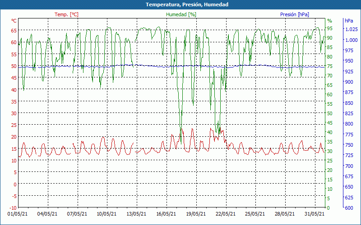Select the green 'Humedad [%]' legend label

click(x=181, y=14)
